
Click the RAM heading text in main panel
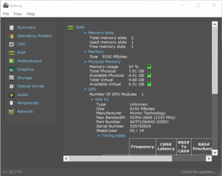(x=80, y=27)
